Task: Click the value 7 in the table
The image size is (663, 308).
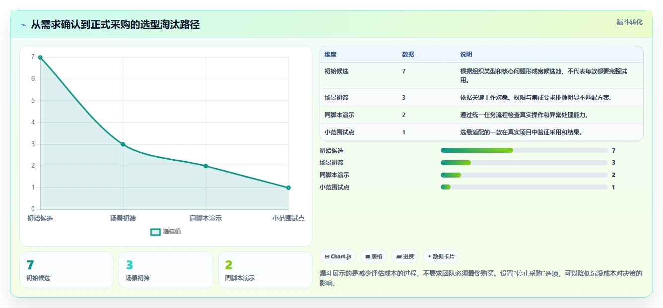Action: pyautogui.click(x=404, y=71)
